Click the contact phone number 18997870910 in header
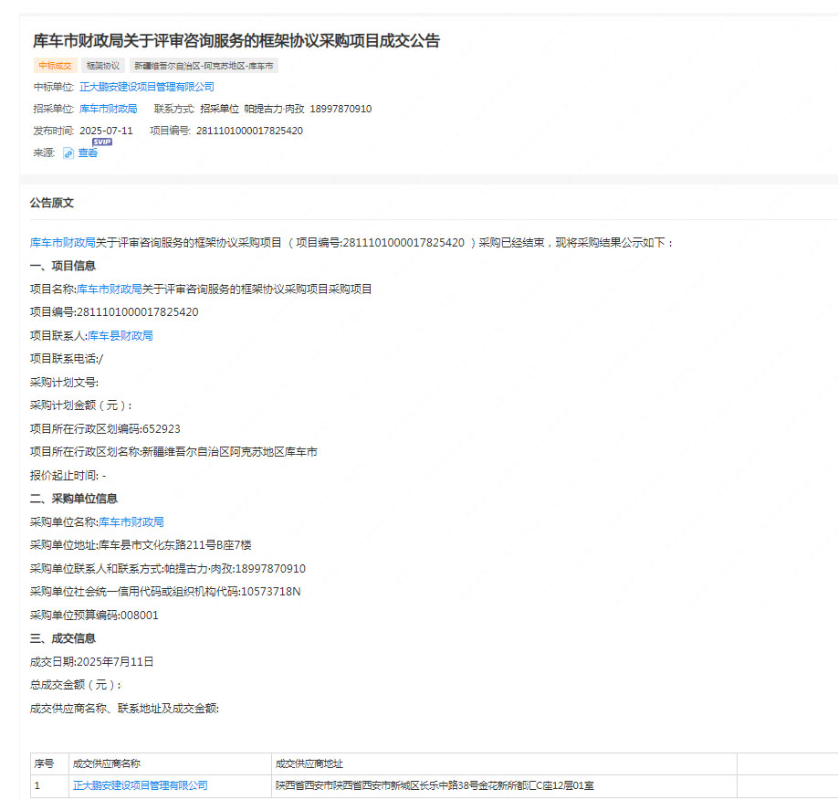Viewport: 838px width, 800px height. tap(340, 109)
